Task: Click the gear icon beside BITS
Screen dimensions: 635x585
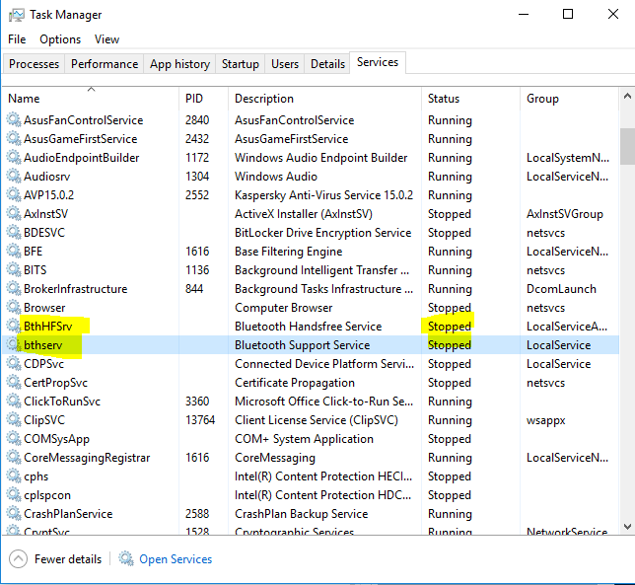Action: tap(14, 269)
